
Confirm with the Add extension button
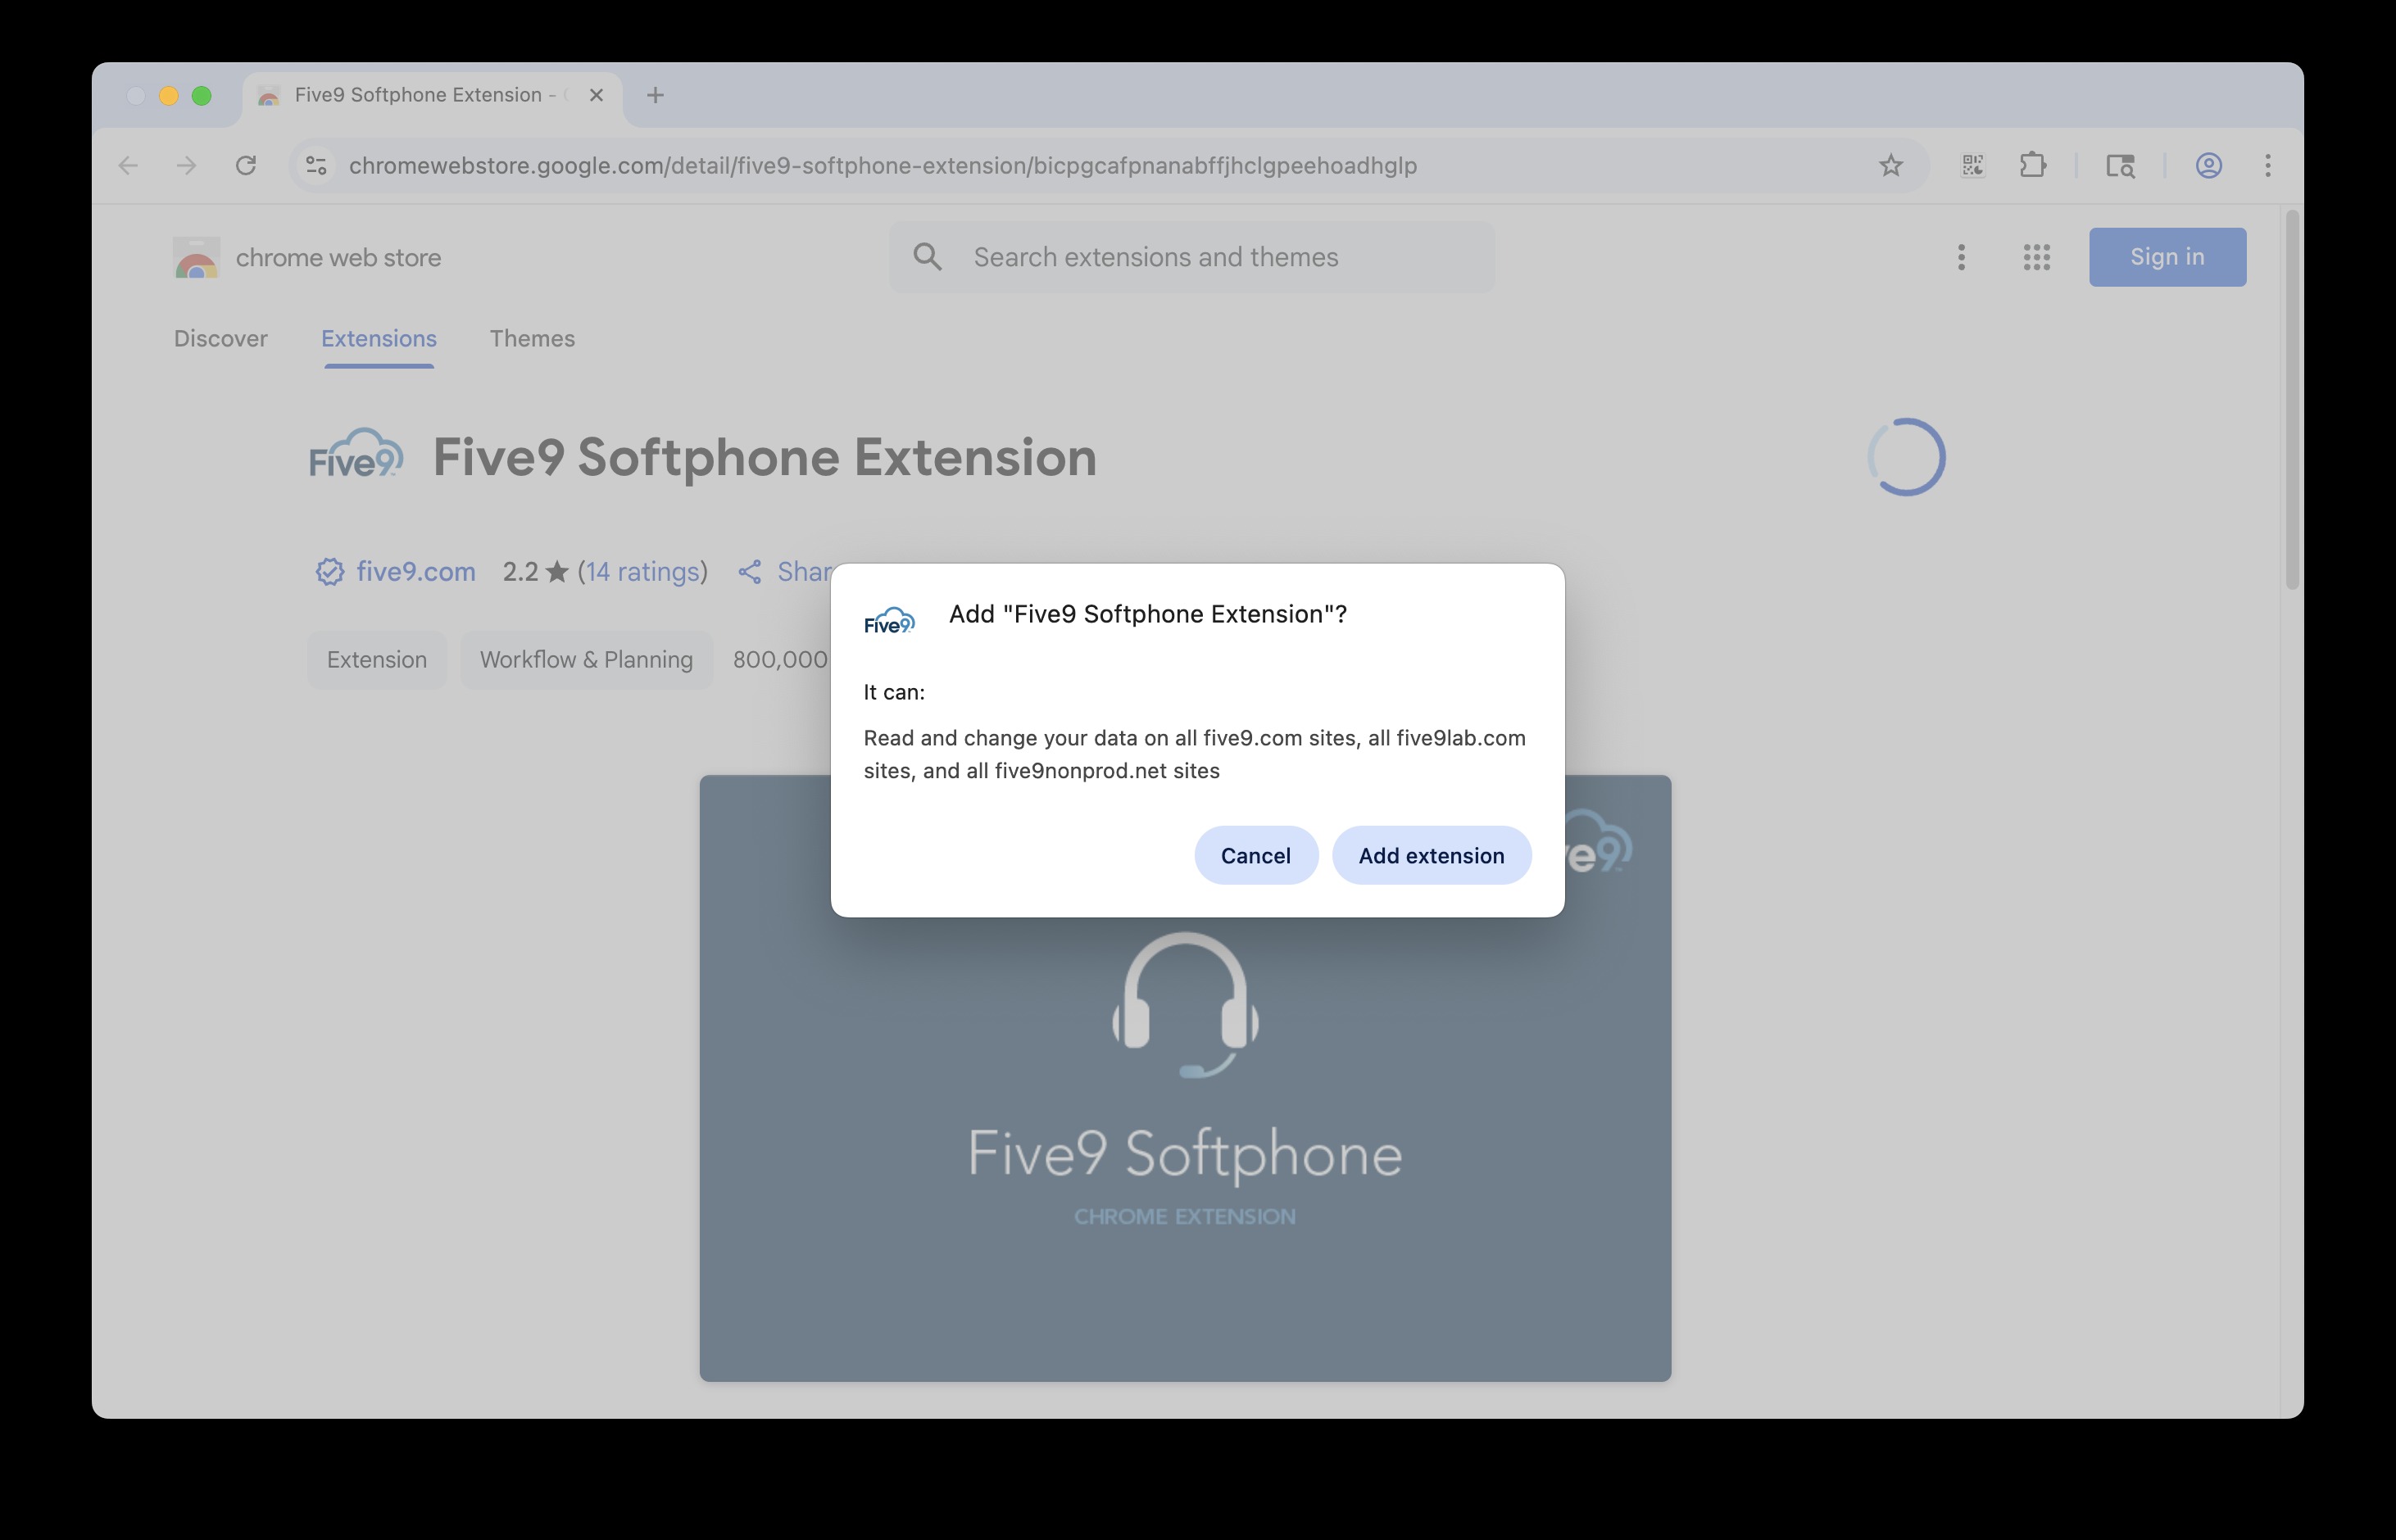[x=1431, y=855]
